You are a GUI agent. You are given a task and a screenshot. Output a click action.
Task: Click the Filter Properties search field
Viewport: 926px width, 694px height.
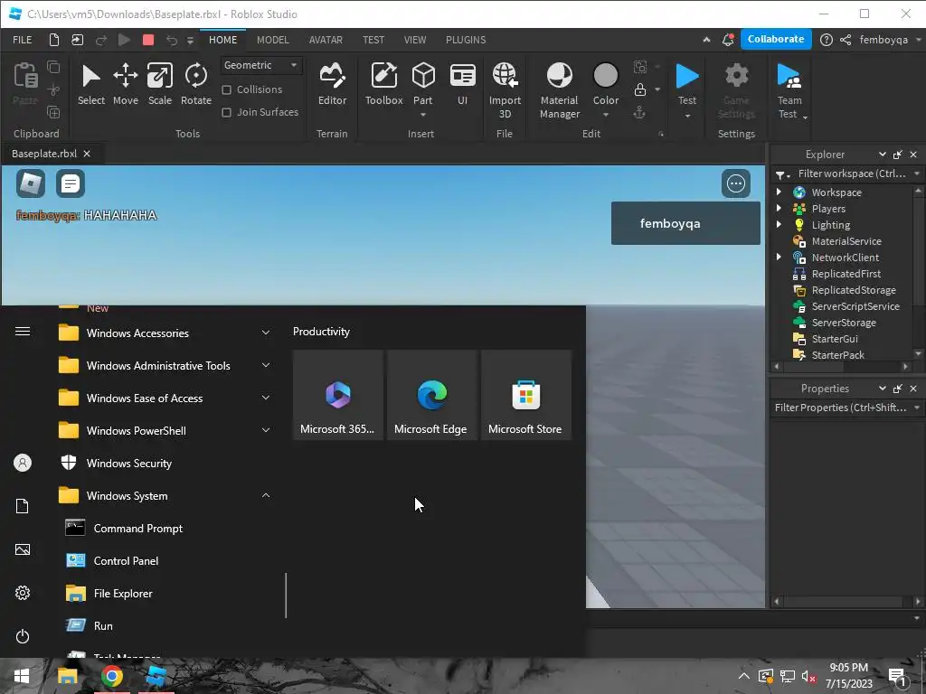(x=840, y=408)
